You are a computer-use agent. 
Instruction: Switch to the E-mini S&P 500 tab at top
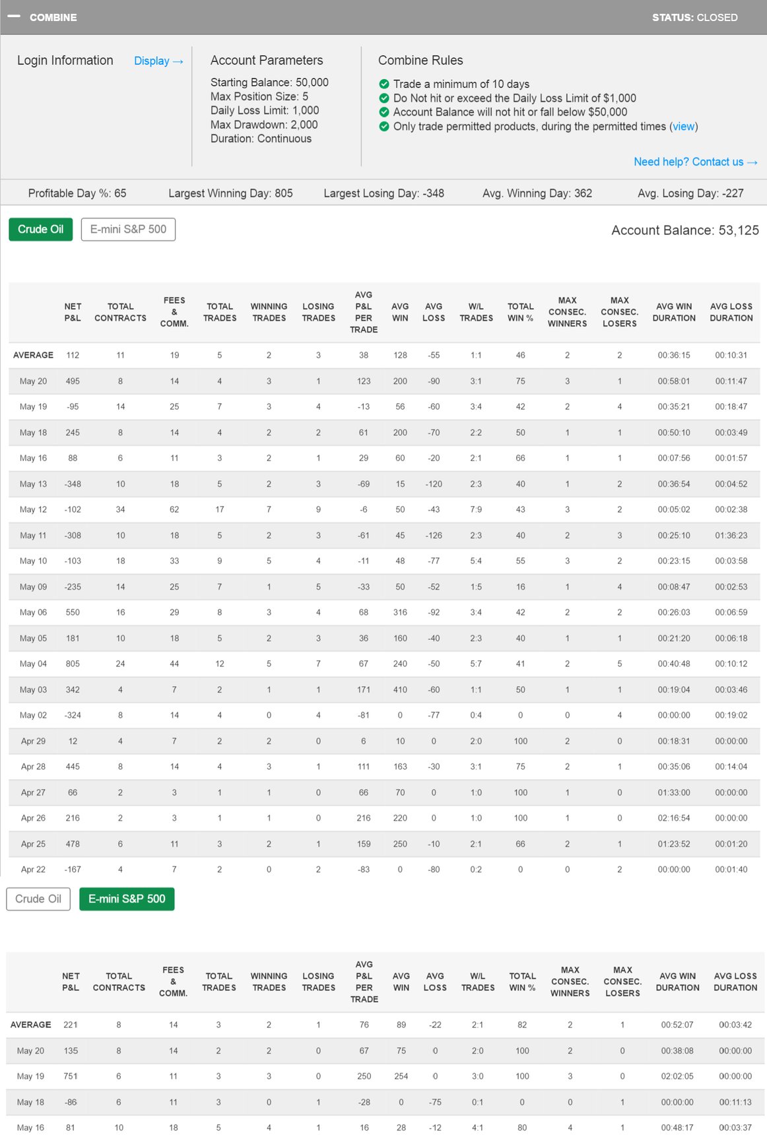[128, 229]
